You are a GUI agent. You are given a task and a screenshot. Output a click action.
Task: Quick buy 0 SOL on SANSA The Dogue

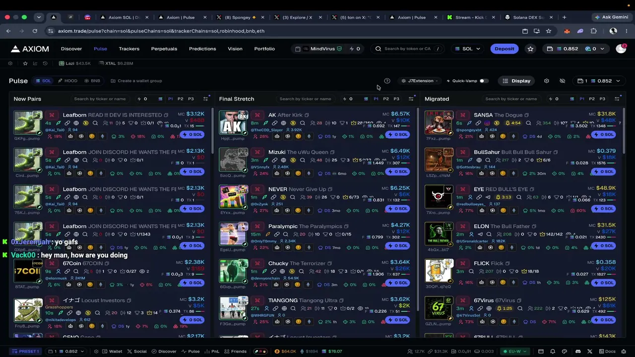(x=603, y=134)
